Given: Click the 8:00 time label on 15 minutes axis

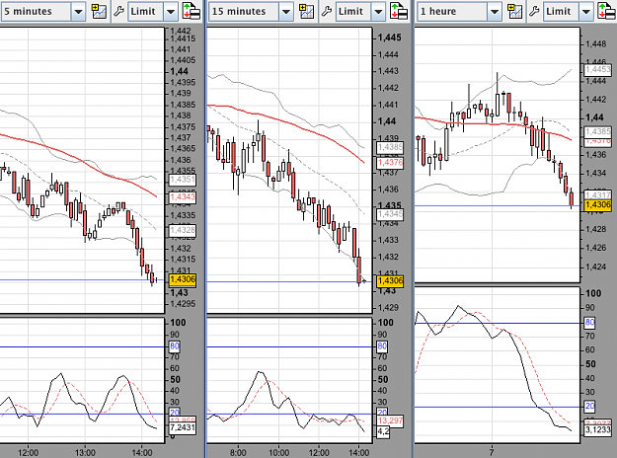Looking at the screenshot, I should point(238,453).
